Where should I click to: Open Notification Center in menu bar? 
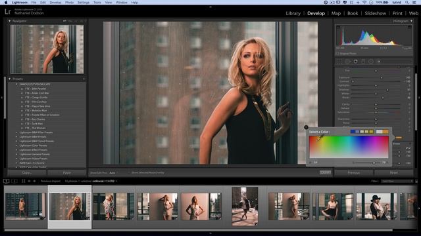[x=414, y=3]
